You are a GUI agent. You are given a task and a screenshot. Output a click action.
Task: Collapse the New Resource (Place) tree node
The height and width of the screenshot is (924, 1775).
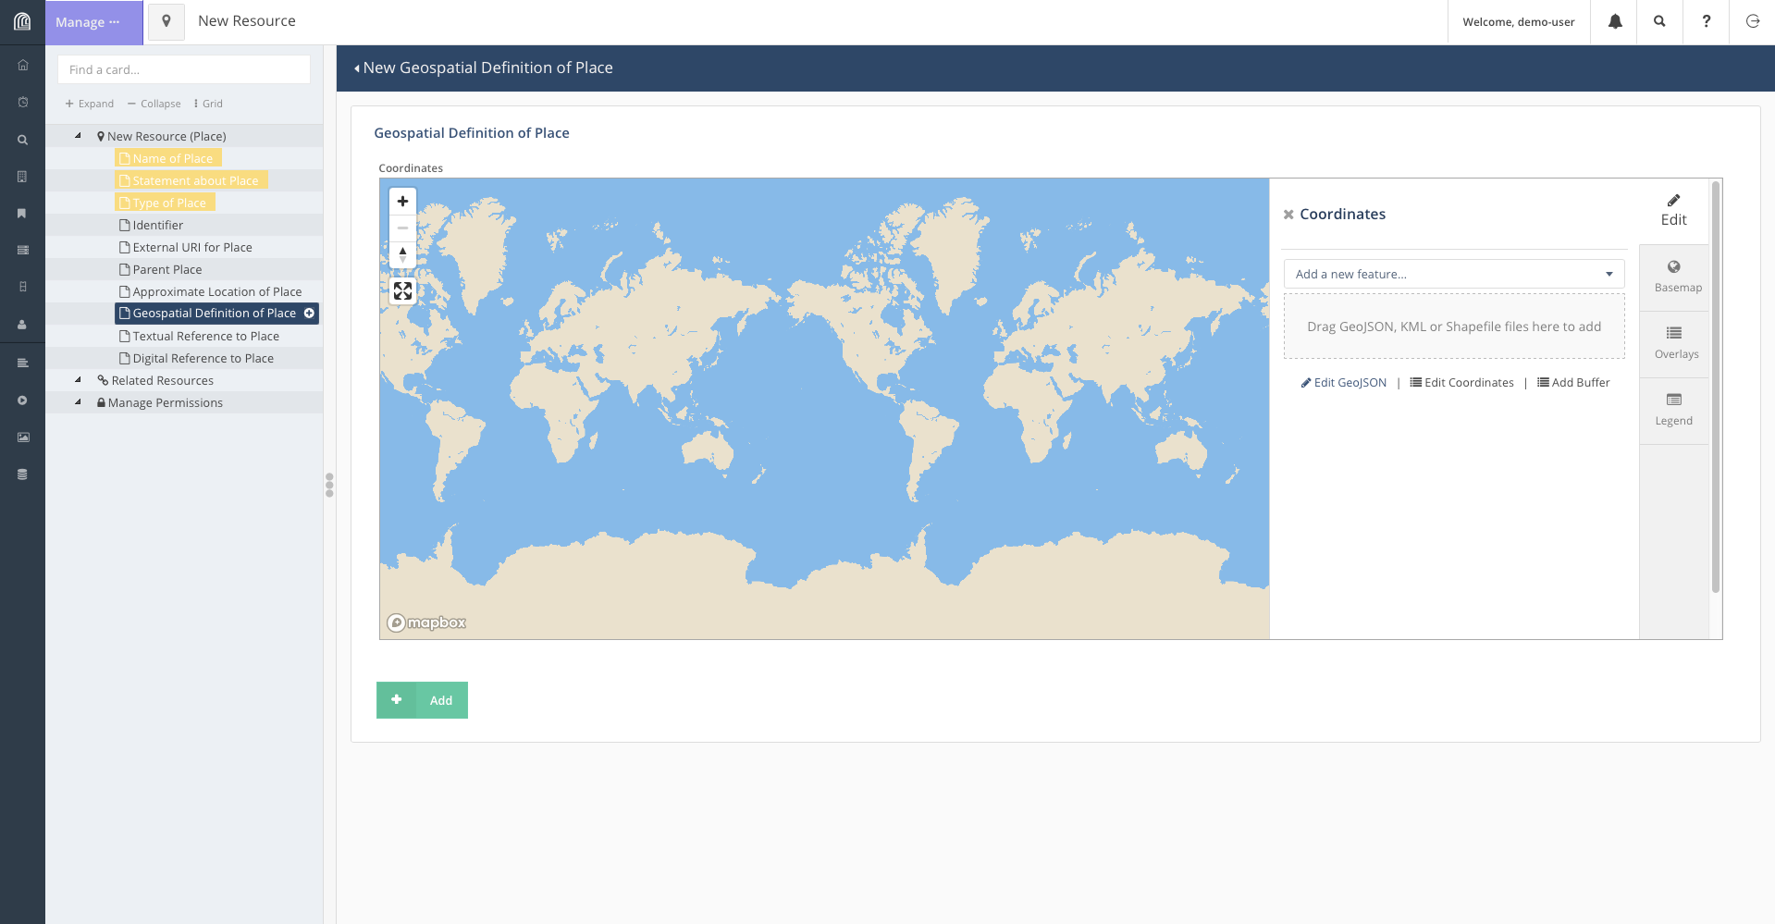coord(79,136)
